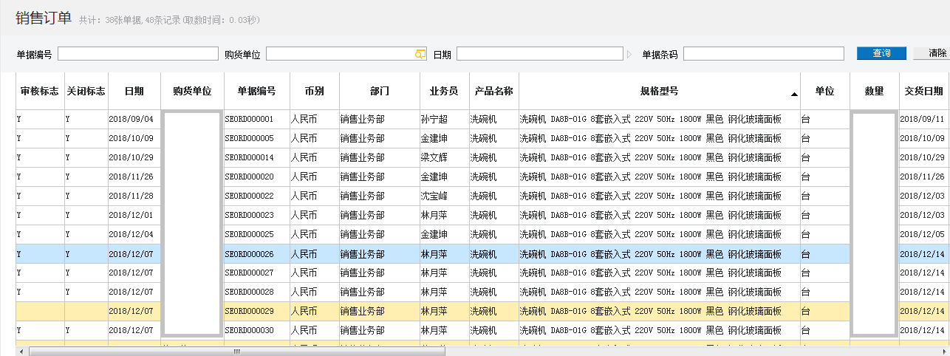Viewport: 950px width, 356px height.
Task: Focus the 日期 filter input field
Action: click(x=539, y=54)
